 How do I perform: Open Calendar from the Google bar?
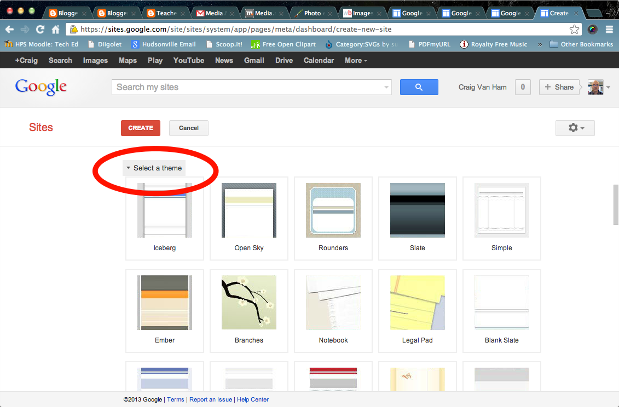tap(319, 60)
